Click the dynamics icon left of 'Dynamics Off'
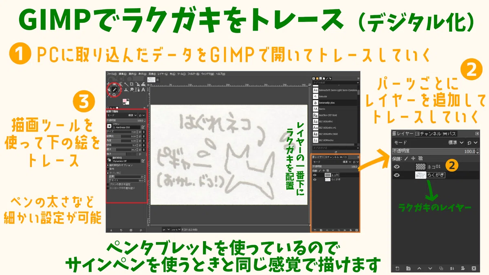This screenshot has height=275, width=489. pos(109,160)
